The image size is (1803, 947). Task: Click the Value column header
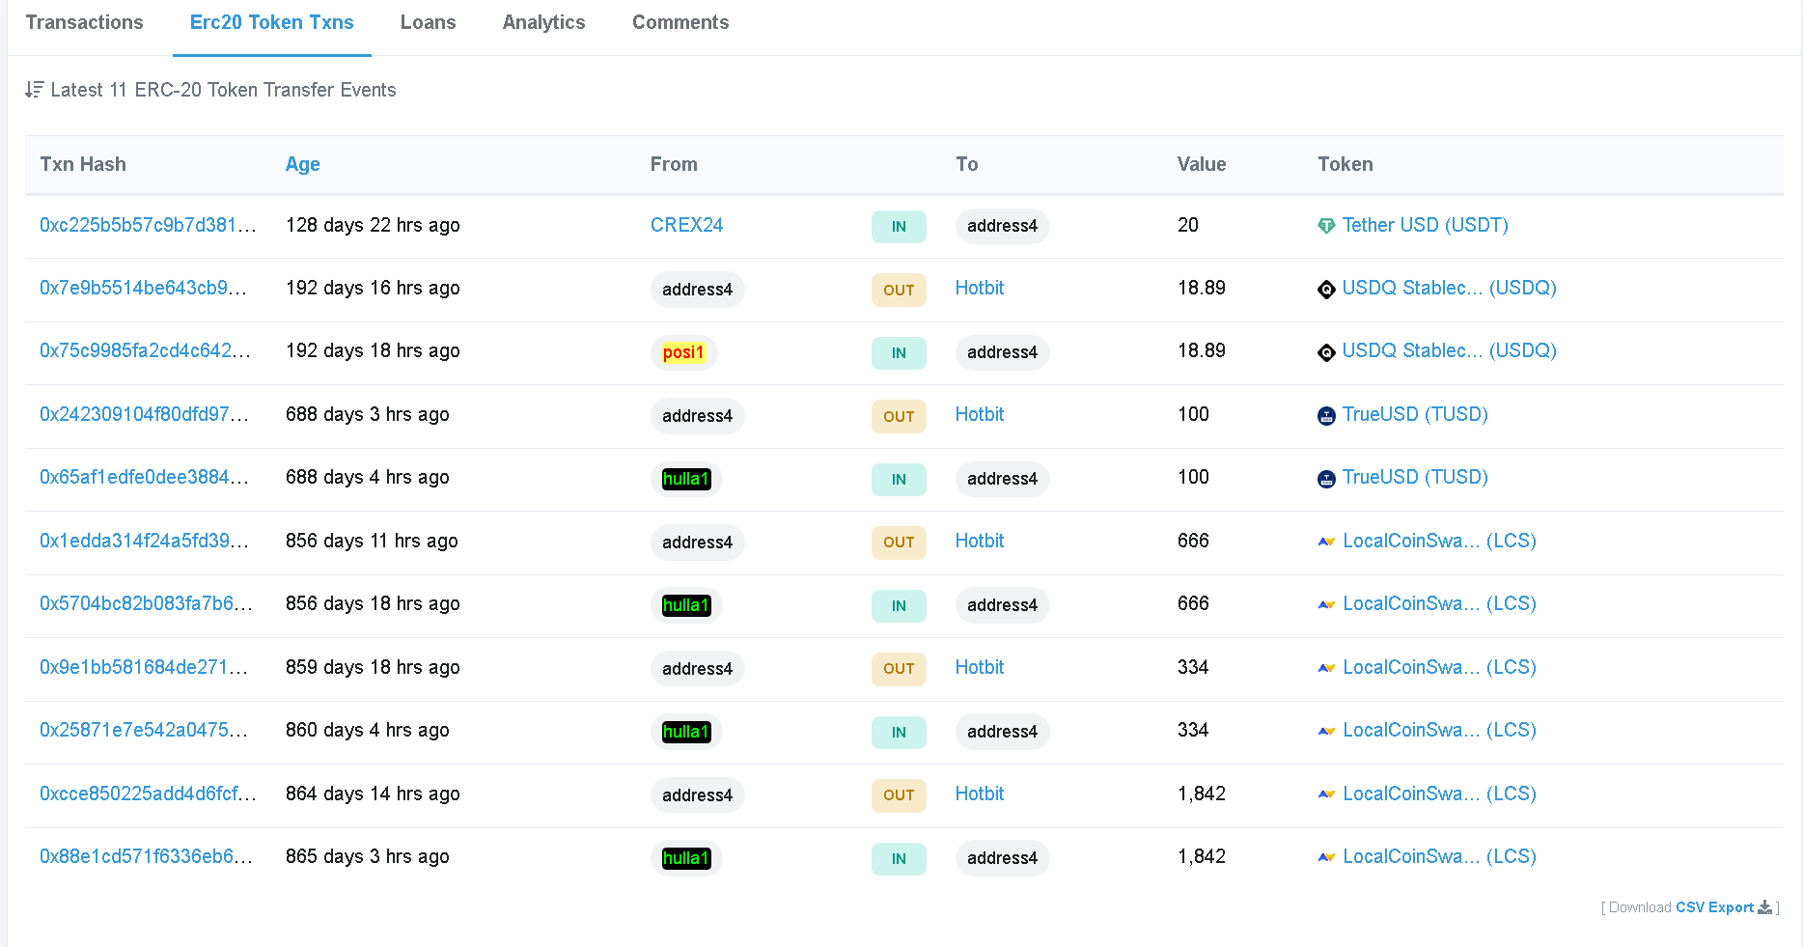coord(1202,164)
